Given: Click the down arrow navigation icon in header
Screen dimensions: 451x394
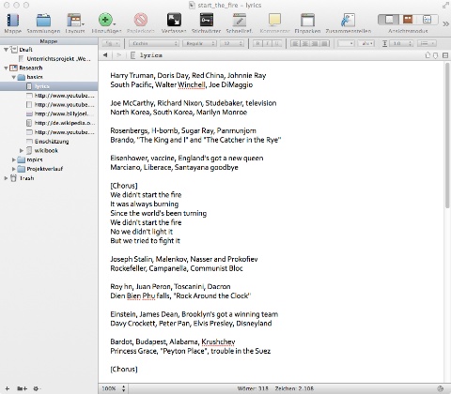Looking at the screenshot, I should (435, 55).
